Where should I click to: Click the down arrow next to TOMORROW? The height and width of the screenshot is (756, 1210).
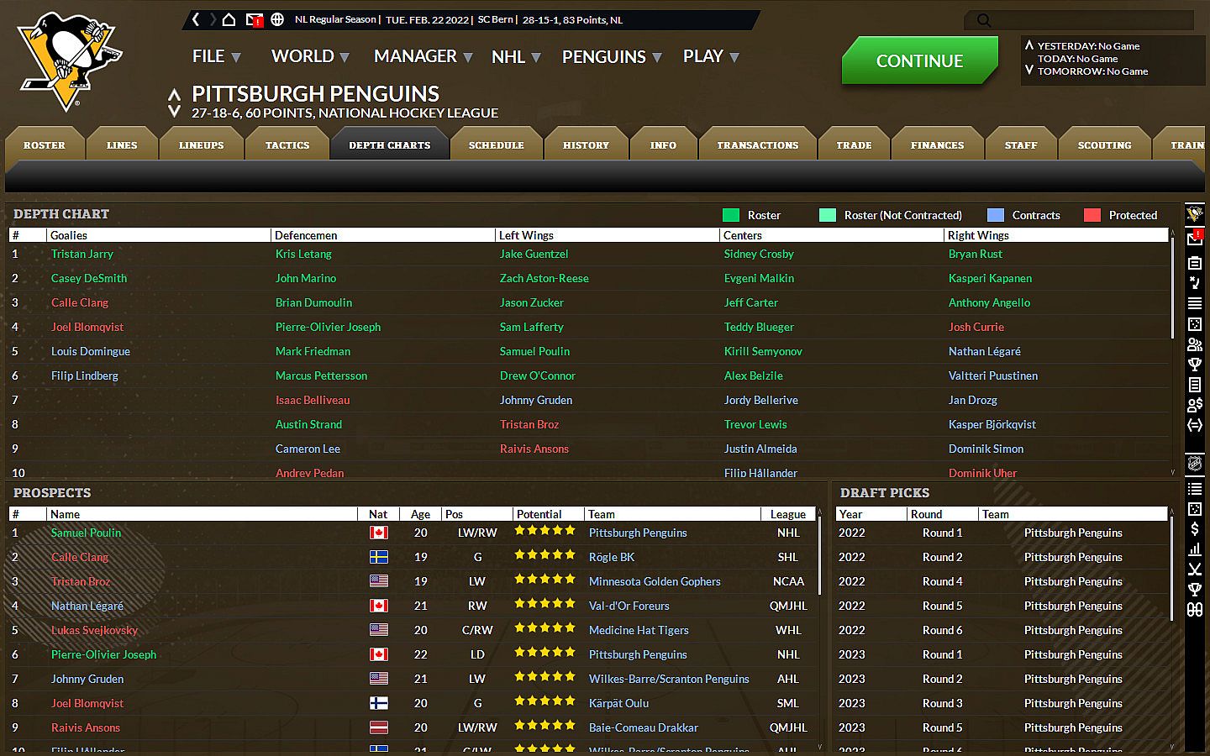coord(1028,71)
